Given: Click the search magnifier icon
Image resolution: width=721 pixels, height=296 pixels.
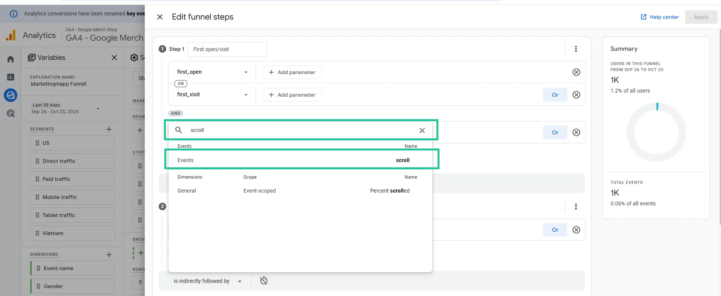Looking at the screenshot, I should [179, 130].
